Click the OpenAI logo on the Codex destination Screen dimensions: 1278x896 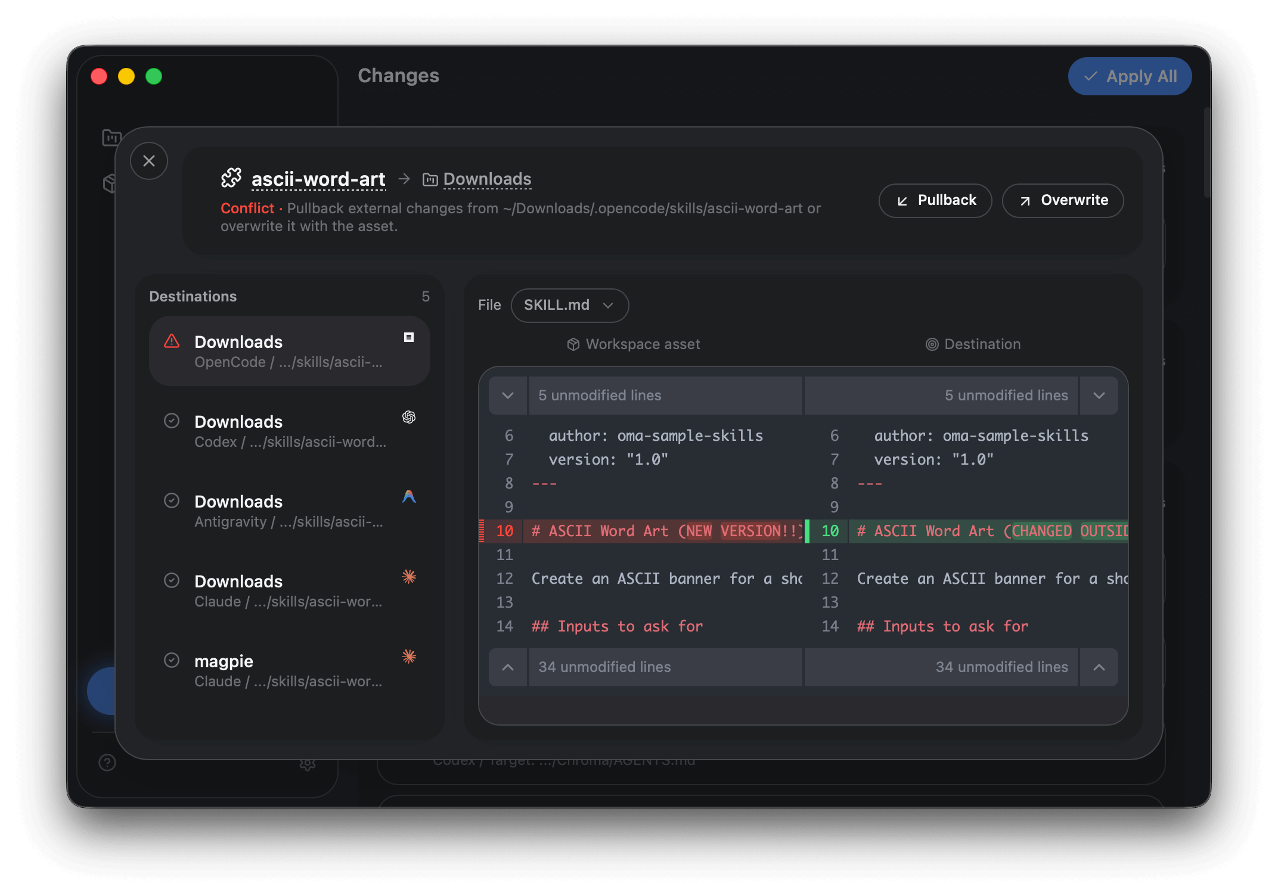(x=408, y=418)
